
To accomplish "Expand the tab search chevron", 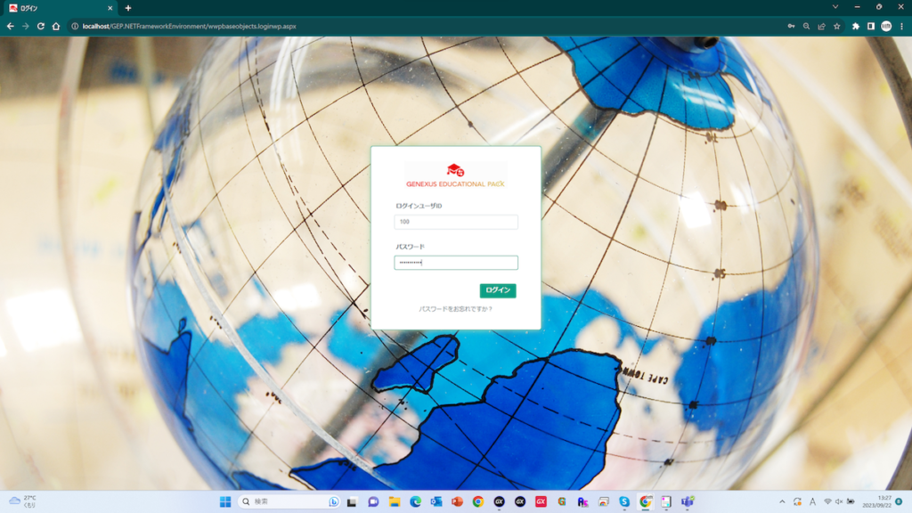I will click(835, 7).
